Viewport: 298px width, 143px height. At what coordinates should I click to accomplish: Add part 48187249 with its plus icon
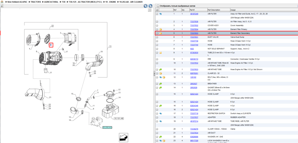pos(157,14)
